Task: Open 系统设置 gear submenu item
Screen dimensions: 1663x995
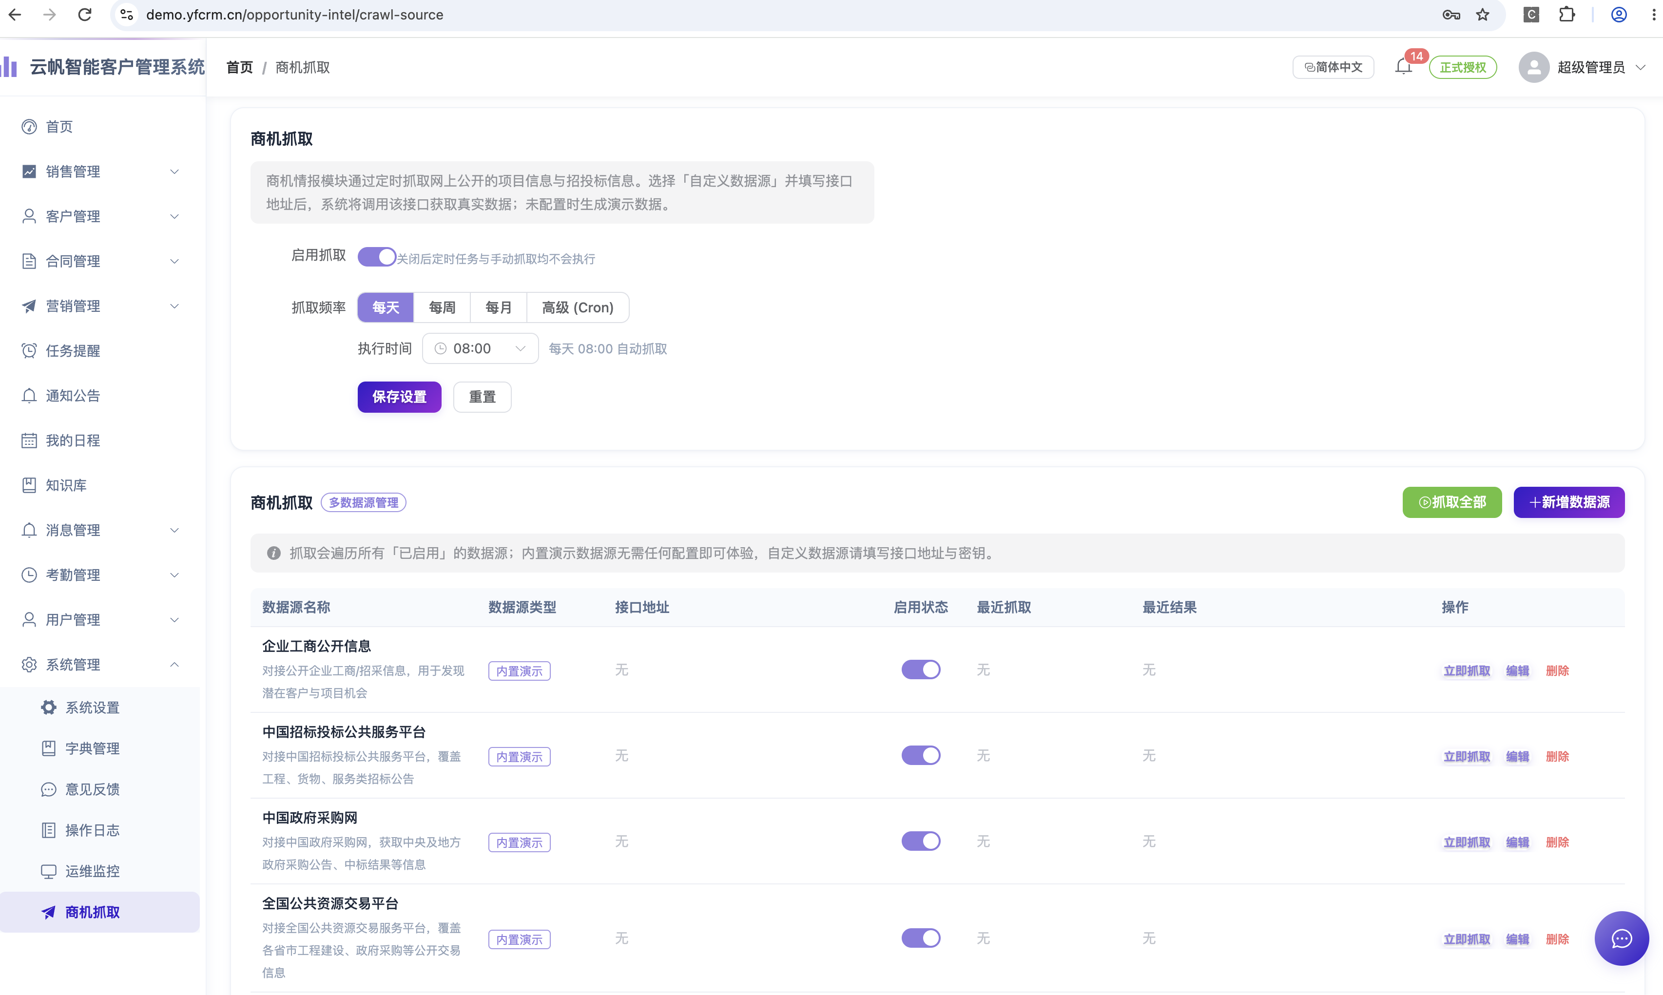Action: 100,708
